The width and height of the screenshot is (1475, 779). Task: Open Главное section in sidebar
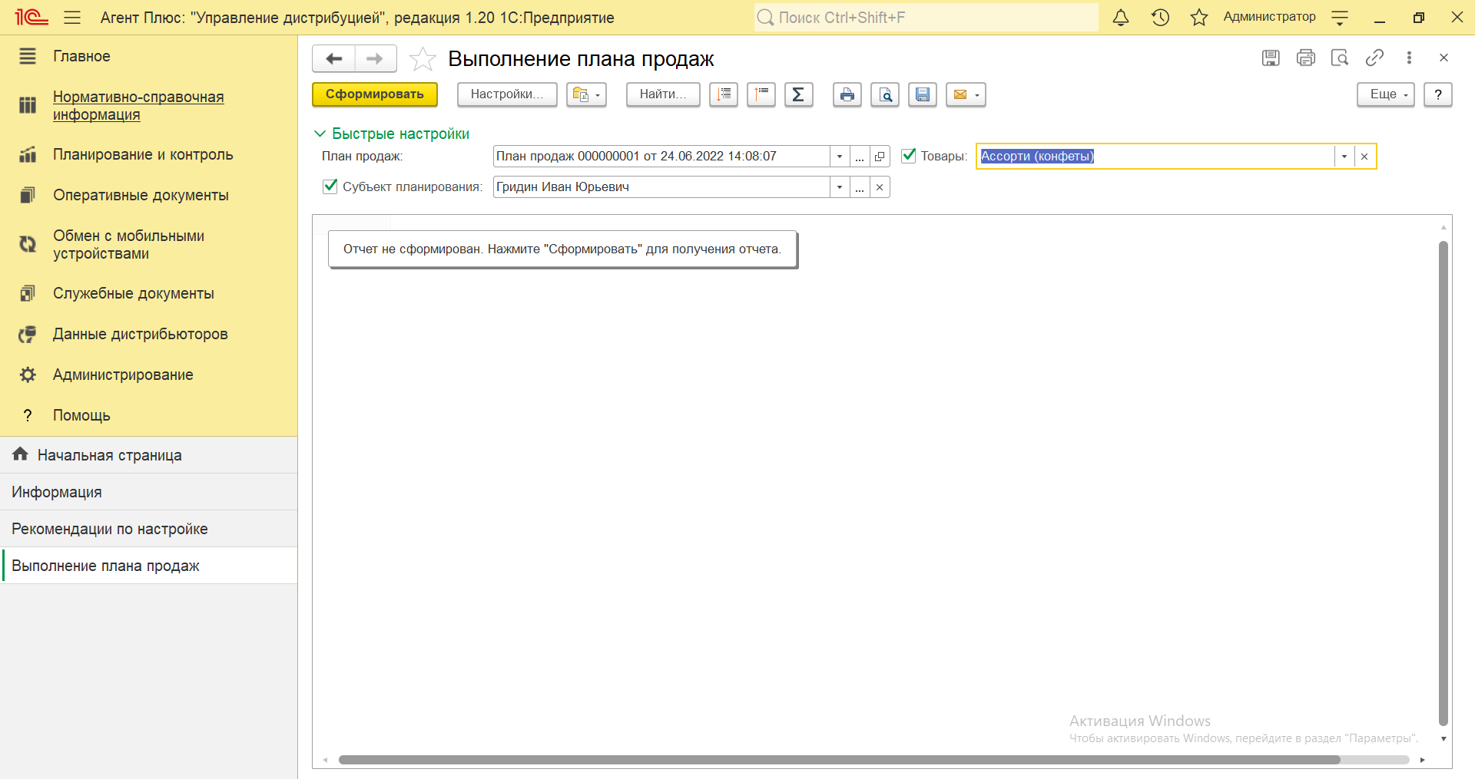(149, 56)
